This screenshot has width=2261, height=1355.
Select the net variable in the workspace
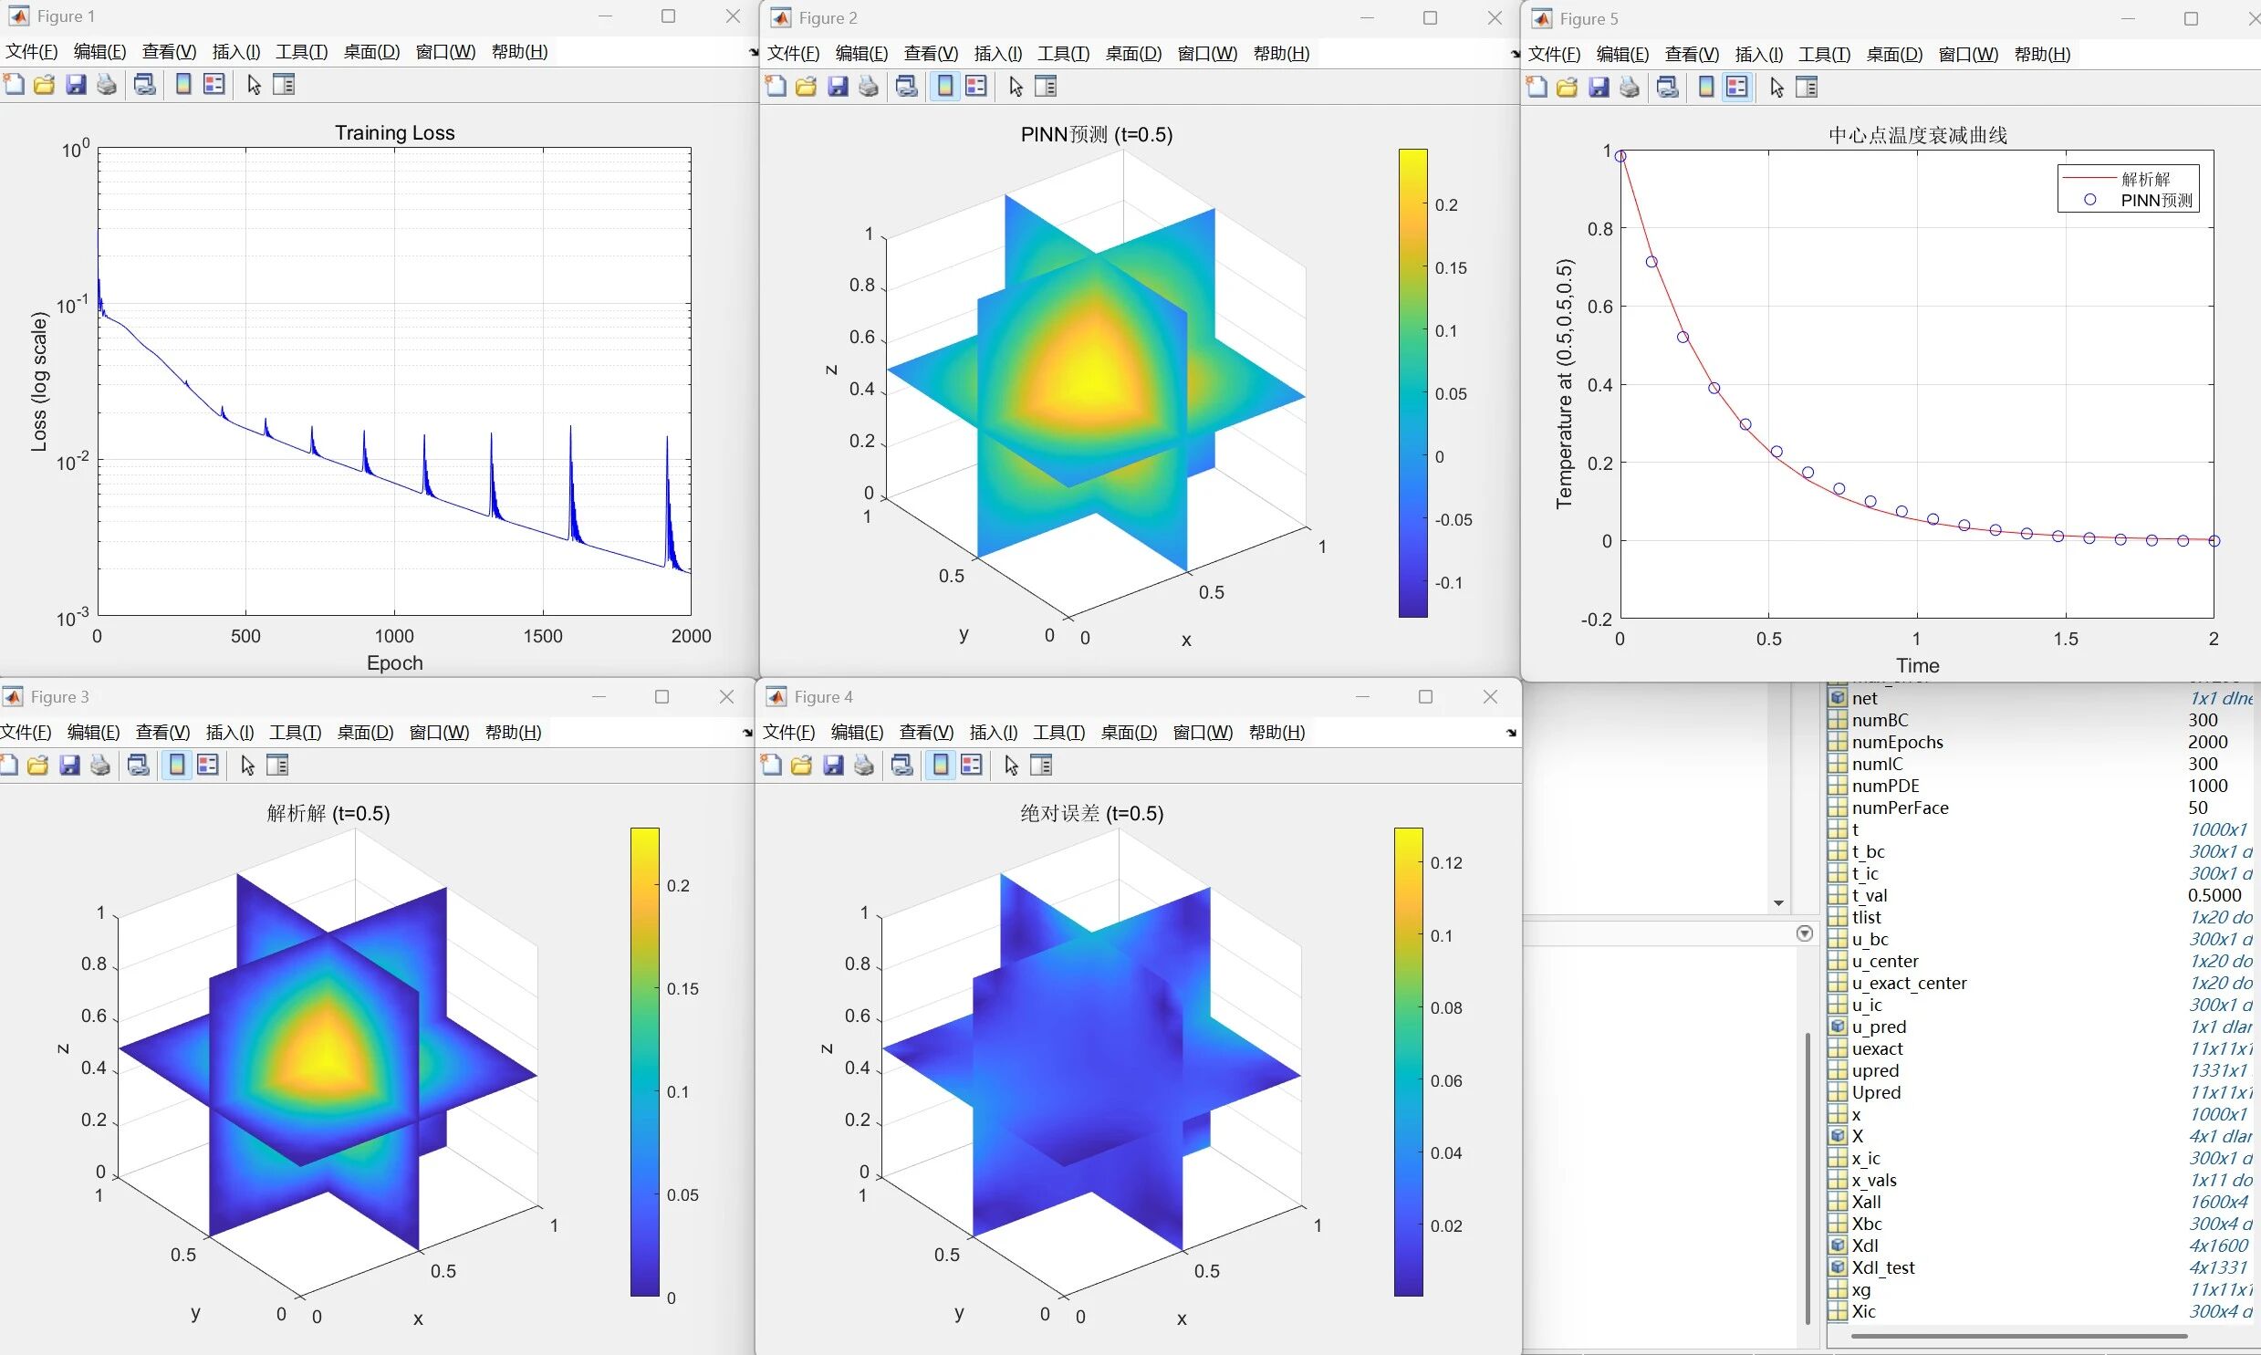pyautogui.click(x=1865, y=697)
